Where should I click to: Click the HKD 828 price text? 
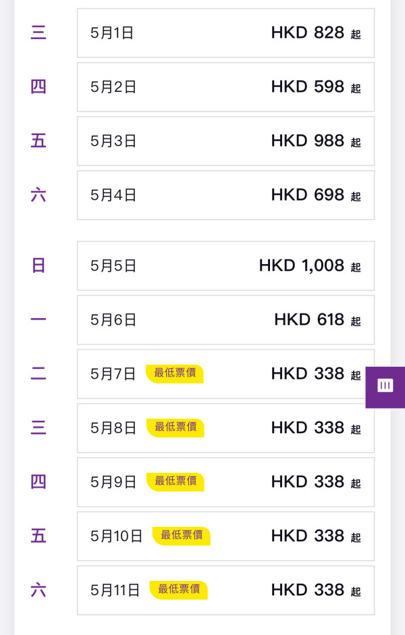pyautogui.click(x=308, y=32)
